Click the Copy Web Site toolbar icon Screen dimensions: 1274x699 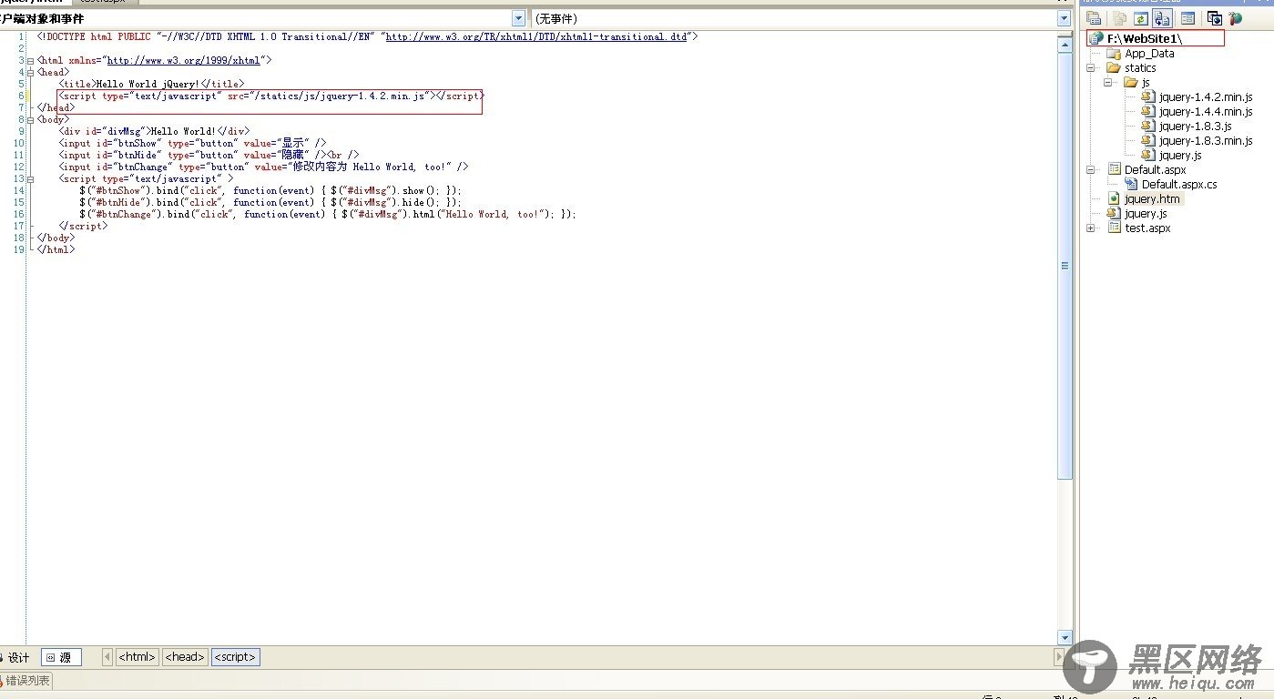[x=1214, y=18]
